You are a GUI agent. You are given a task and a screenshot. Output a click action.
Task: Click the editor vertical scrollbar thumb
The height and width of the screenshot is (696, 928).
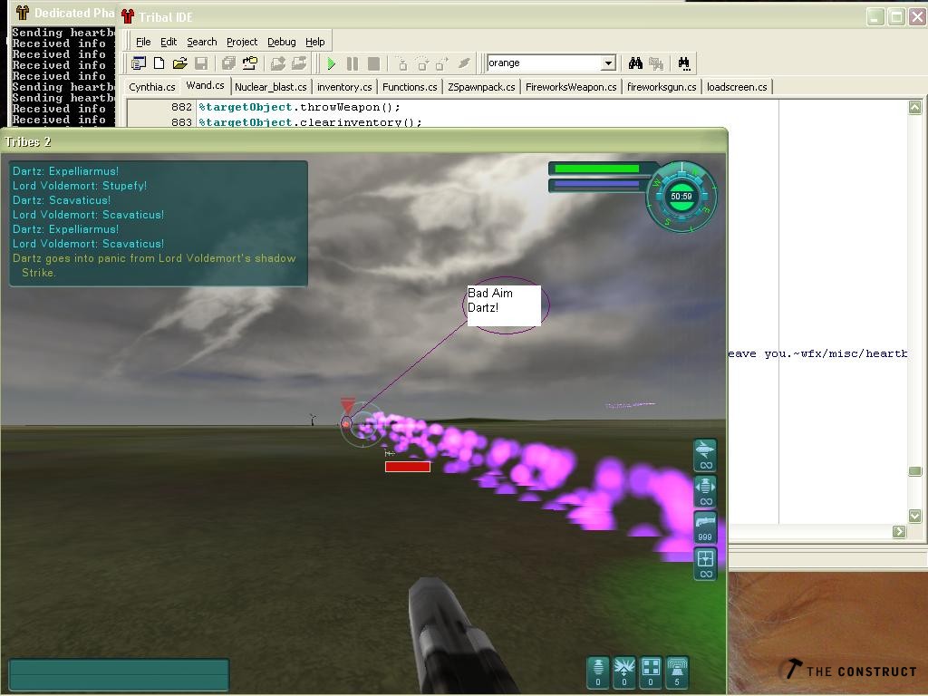click(x=915, y=471)
